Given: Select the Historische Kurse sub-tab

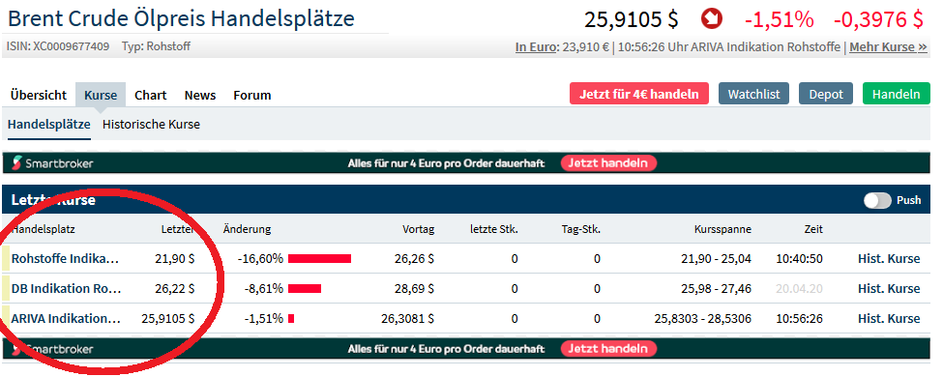Looking at the screenshot, I should (151, 125).
